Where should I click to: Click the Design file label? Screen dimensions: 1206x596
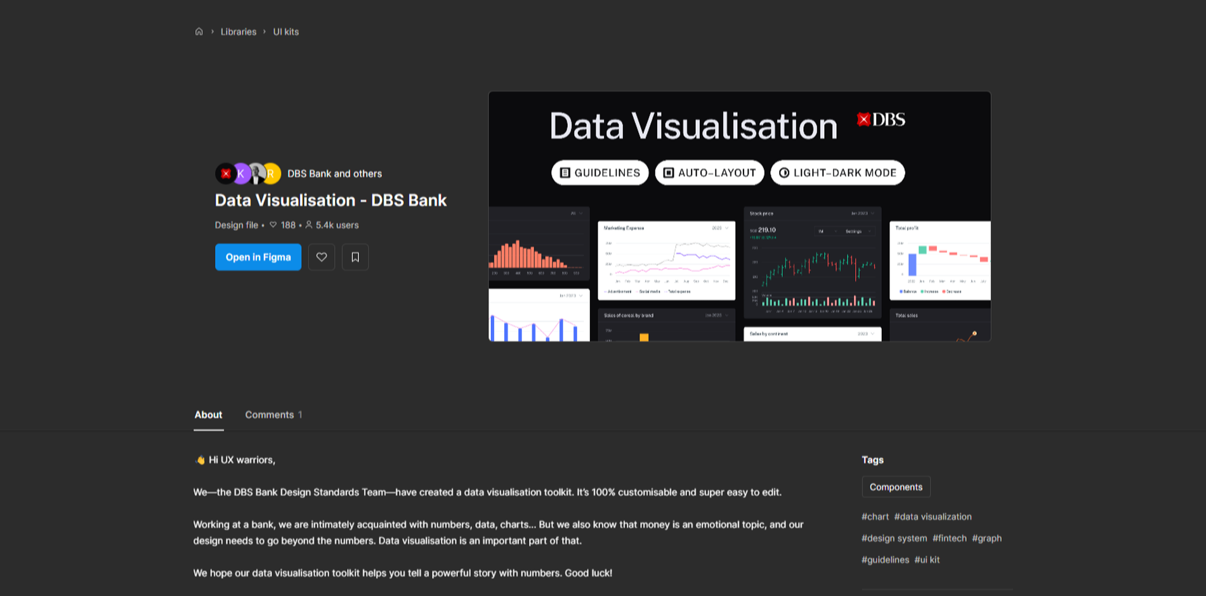point(236,225)
